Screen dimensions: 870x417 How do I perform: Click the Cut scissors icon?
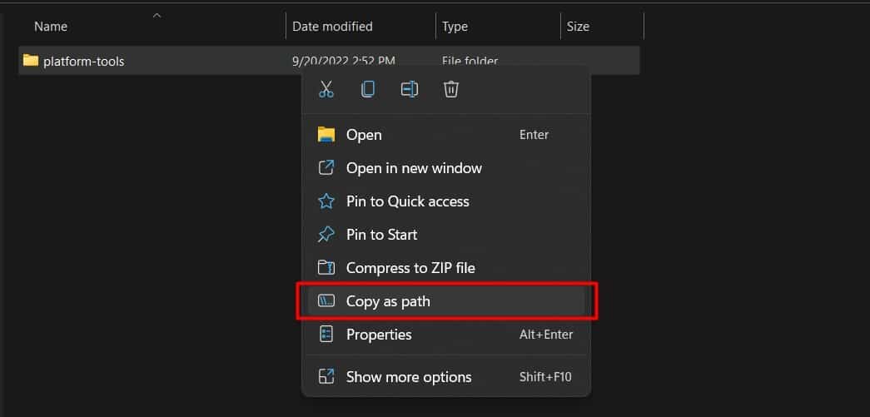tap(326, 89)
